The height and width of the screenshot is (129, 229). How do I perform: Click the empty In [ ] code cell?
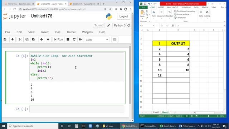(x=77, y=109)
